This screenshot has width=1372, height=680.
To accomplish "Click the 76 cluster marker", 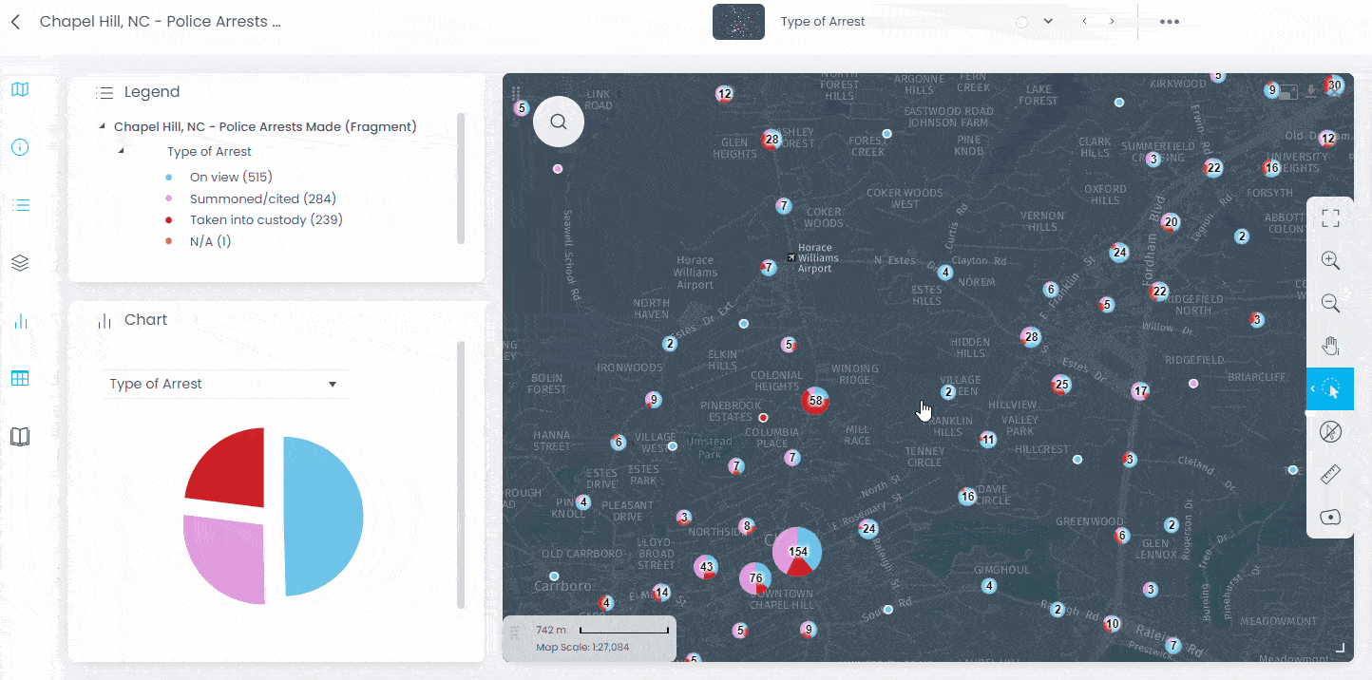I will tap(756, 577).
